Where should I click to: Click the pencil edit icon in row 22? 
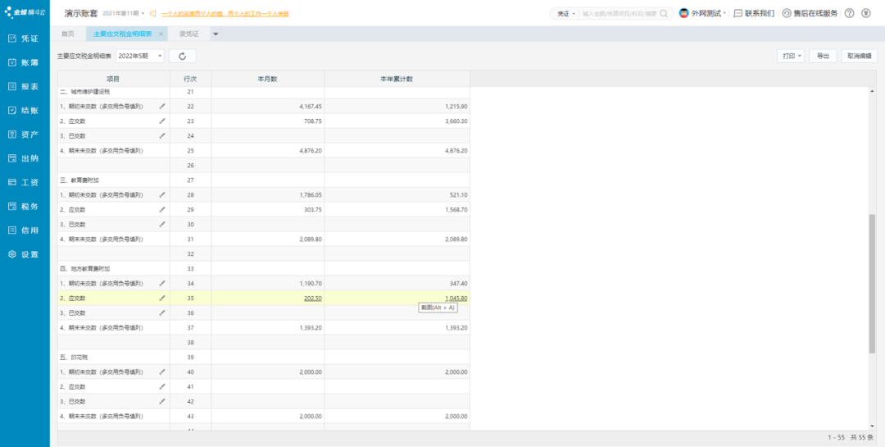coord(162,106)
